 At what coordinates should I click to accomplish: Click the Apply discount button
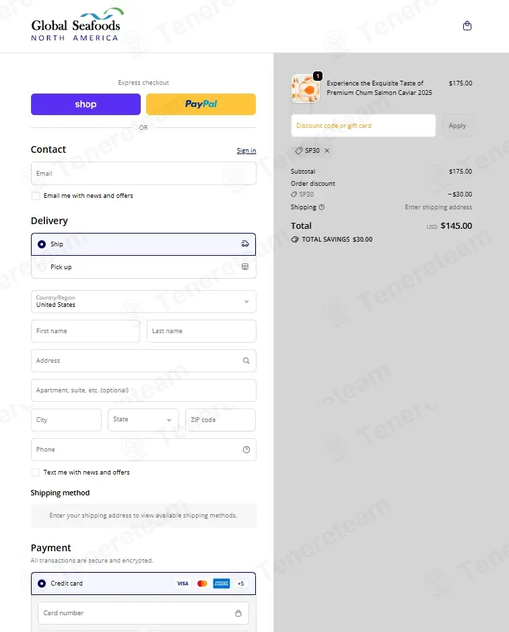457,126
